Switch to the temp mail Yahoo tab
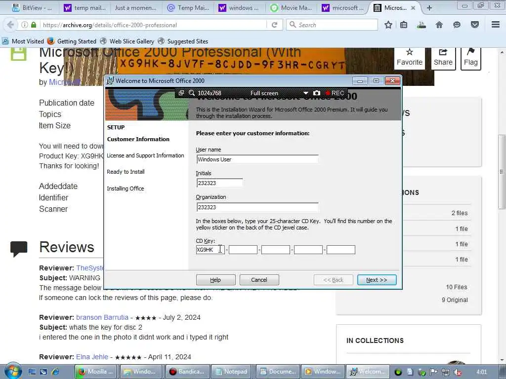The image size is (506, 379). click(85, 8)
